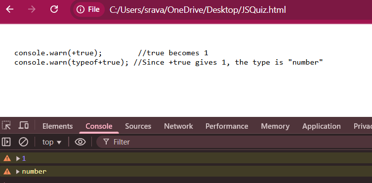Open the Memory tab

[275, 126]
